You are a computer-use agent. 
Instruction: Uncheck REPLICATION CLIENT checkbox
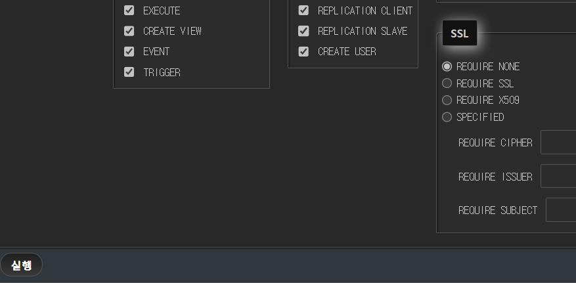click(x=303, y=11)
